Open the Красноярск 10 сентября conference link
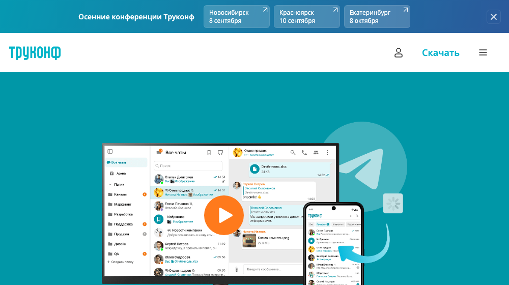 pyautogui.click(x=307, y=17)
